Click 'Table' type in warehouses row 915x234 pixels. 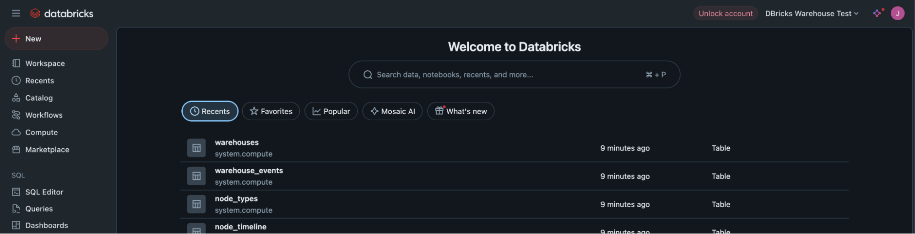(x=721, y=148)
